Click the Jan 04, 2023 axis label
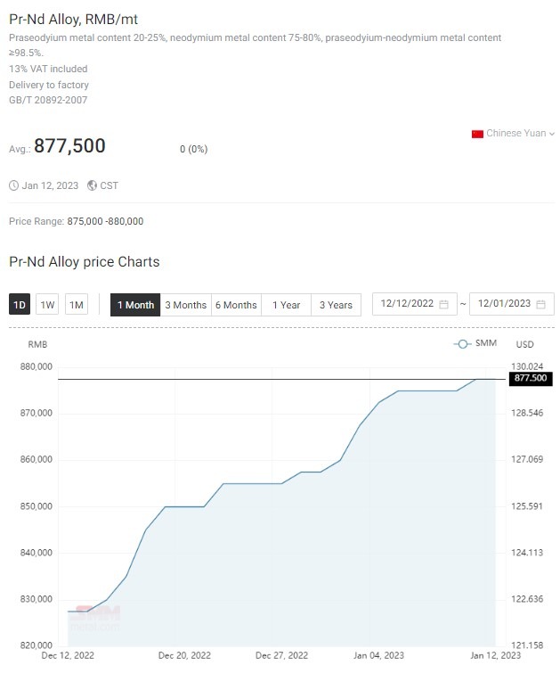The width and height of the screenshot is (560, 690). (x=379, y=655)
